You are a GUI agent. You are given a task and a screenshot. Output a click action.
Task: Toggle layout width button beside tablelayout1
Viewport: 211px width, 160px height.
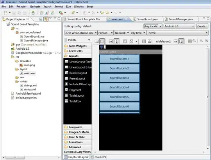point(175,41)
